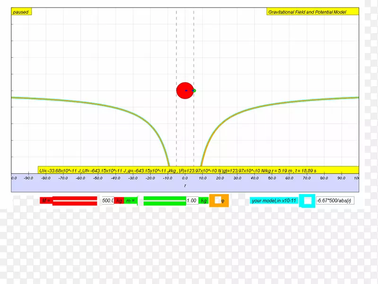Click the model formula field -6.67*500/abs(r)
Image resolution: width=378 pixels, height=284 pixels.
coord(335,201)
